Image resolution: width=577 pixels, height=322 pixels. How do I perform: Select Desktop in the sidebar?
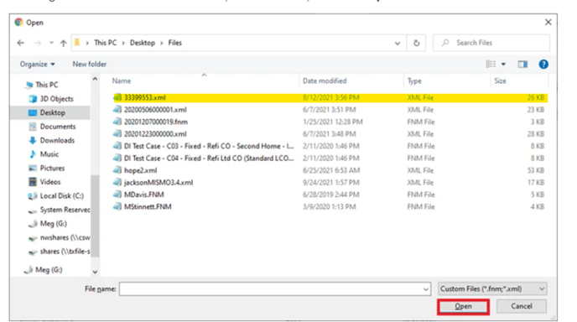click(52, 112)
